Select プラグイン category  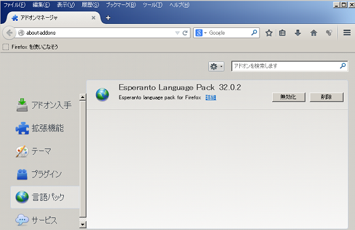(x=46, y=174)
